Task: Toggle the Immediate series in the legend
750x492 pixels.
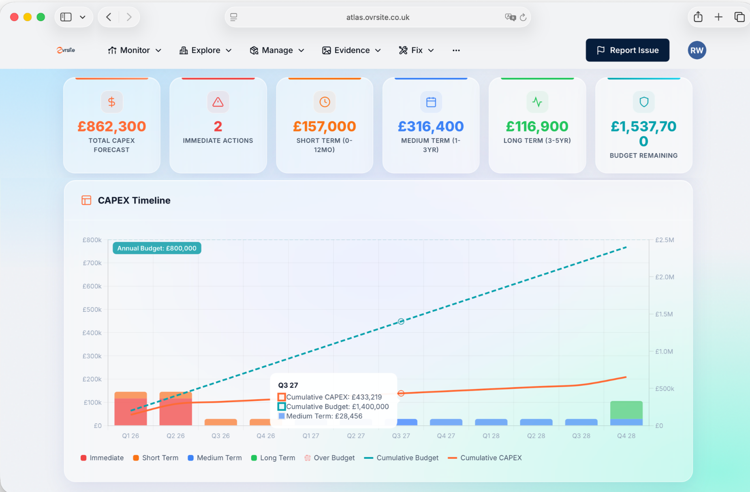Action: click(x=102, y=458)
